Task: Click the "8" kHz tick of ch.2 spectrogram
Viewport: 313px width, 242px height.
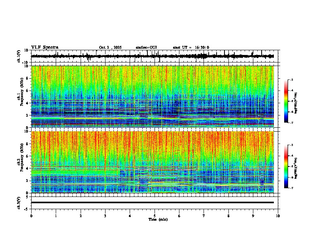Action: point(28,144)
